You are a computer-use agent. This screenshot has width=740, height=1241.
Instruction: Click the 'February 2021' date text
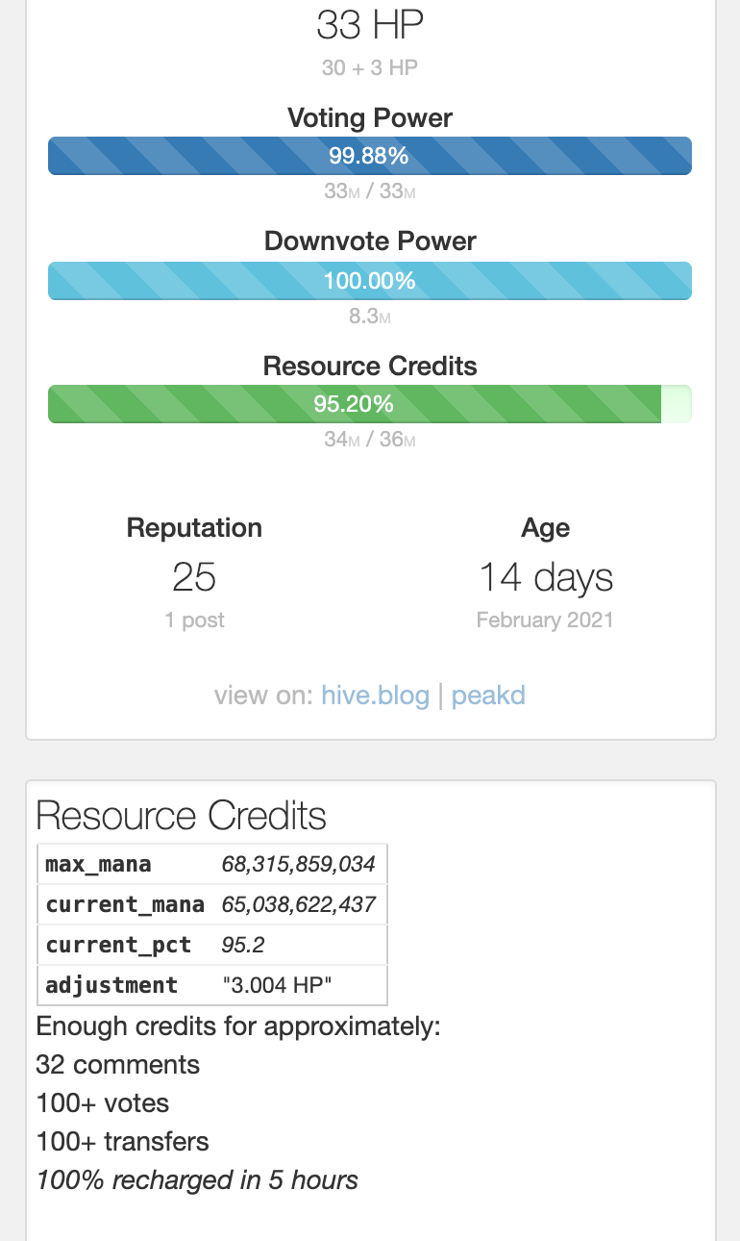click(x=545, y=620)
